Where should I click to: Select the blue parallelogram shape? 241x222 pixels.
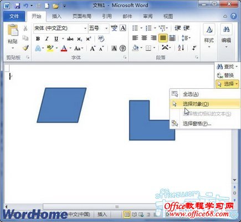(x=61, y=105)
